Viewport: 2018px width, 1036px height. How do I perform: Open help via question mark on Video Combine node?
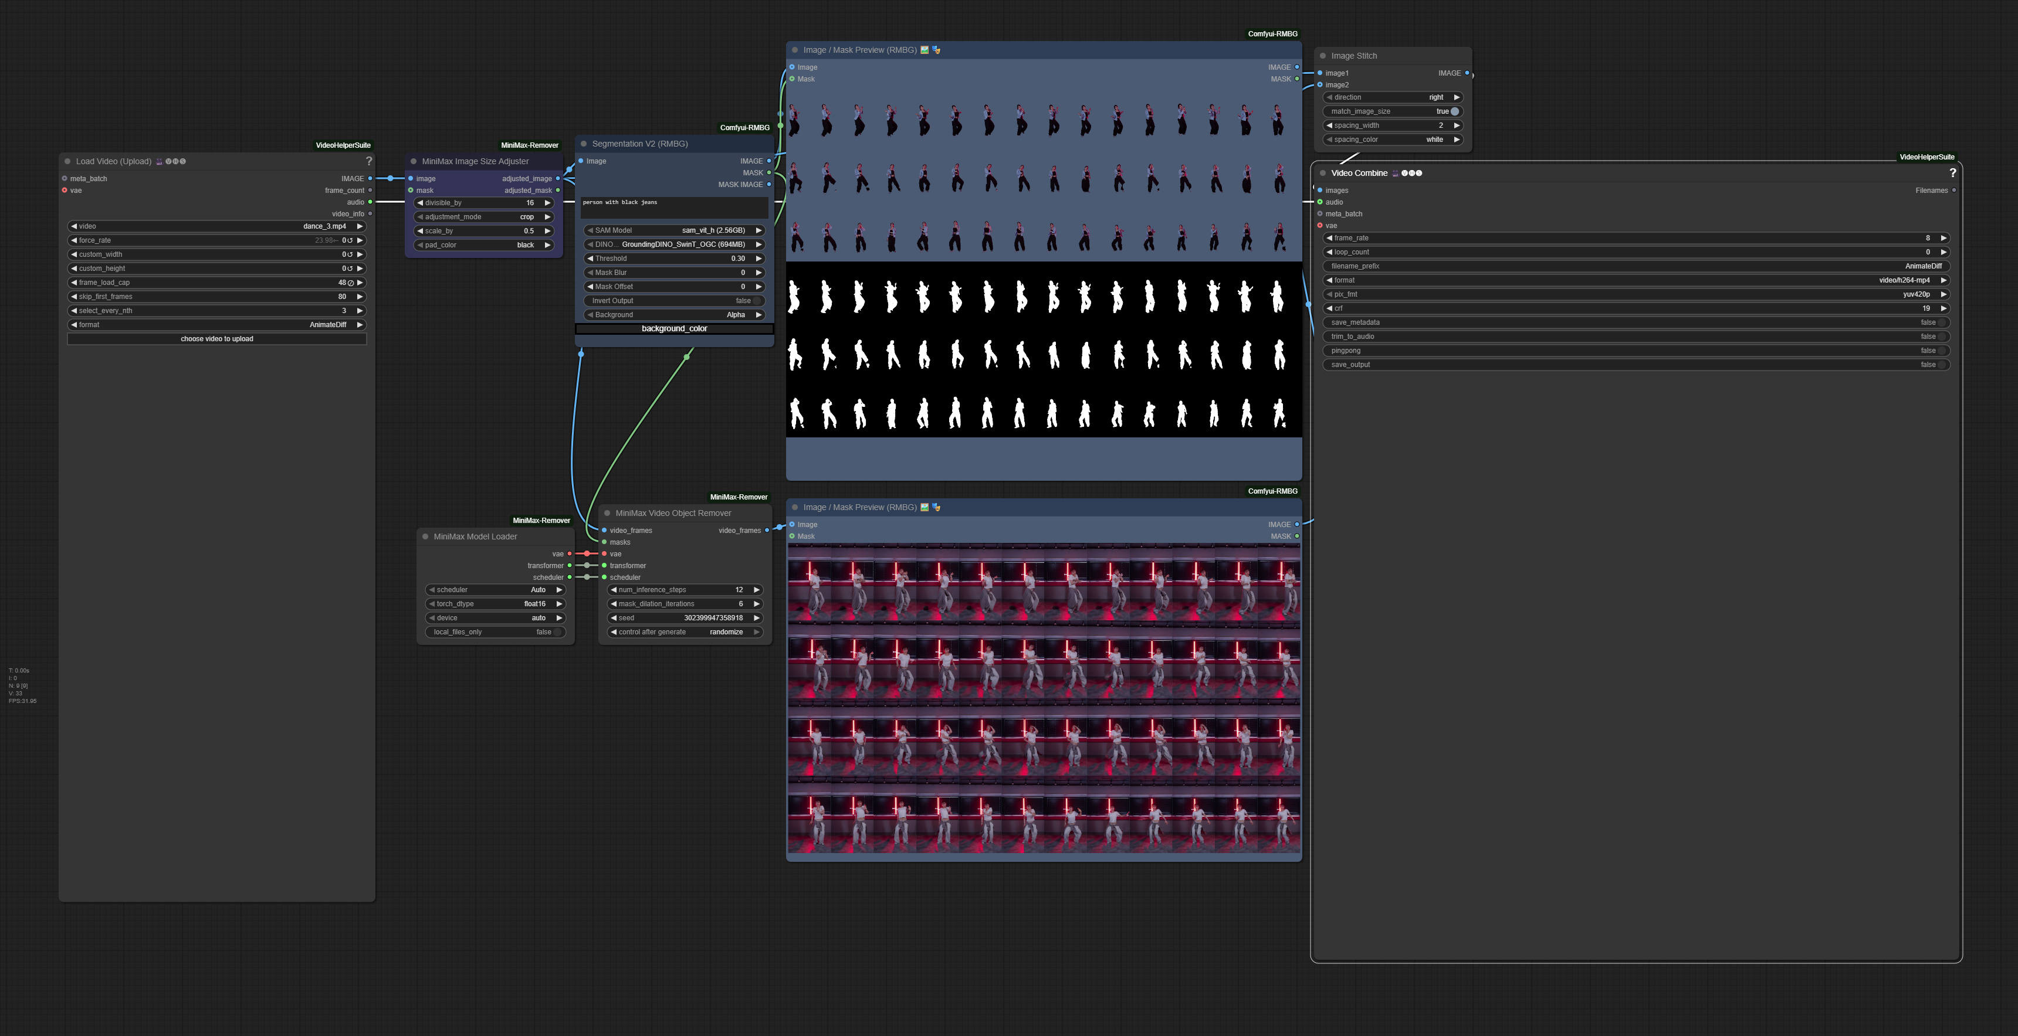click(x=1952, y=174)
